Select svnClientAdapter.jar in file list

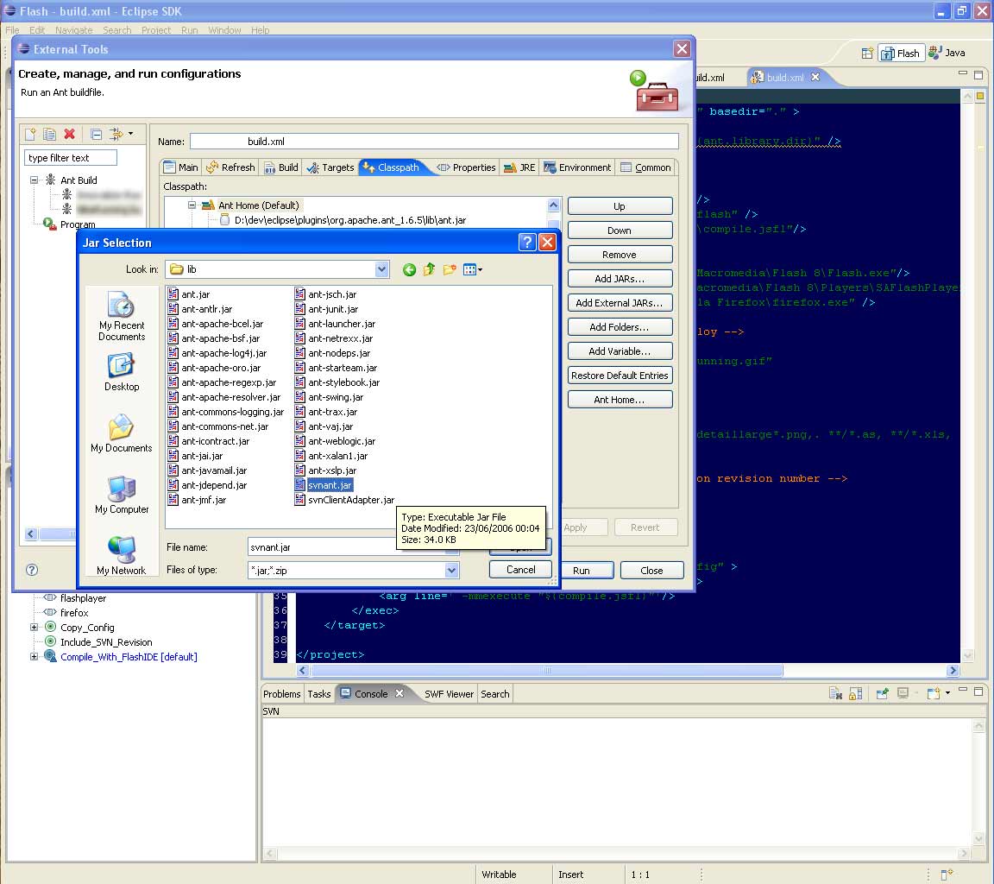[x=344, y=500]
